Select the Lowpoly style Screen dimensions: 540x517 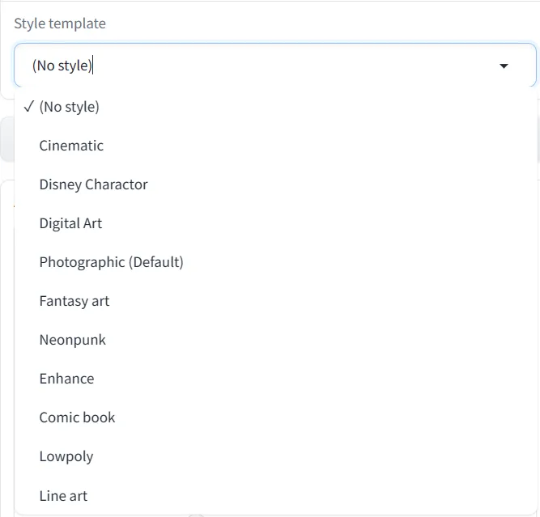click(275, 457)
